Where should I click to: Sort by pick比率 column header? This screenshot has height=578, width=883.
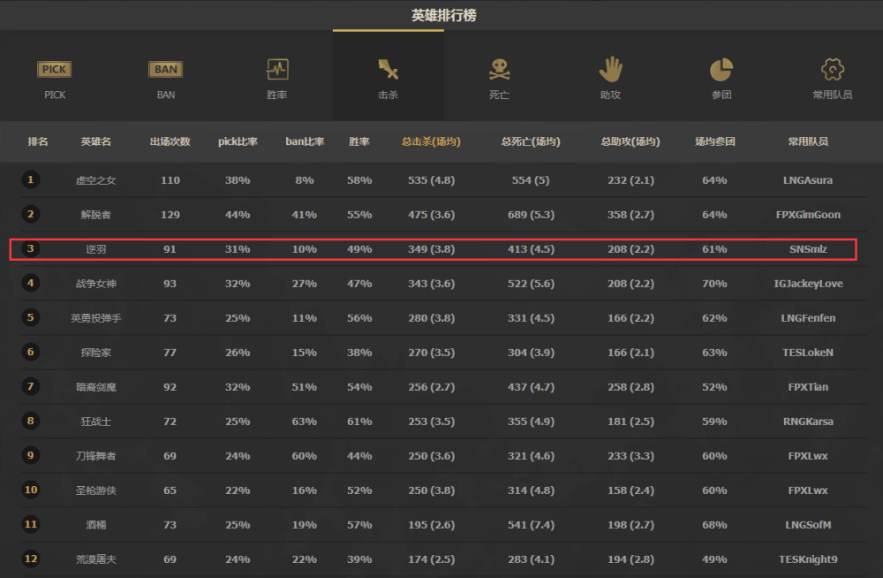238,141
